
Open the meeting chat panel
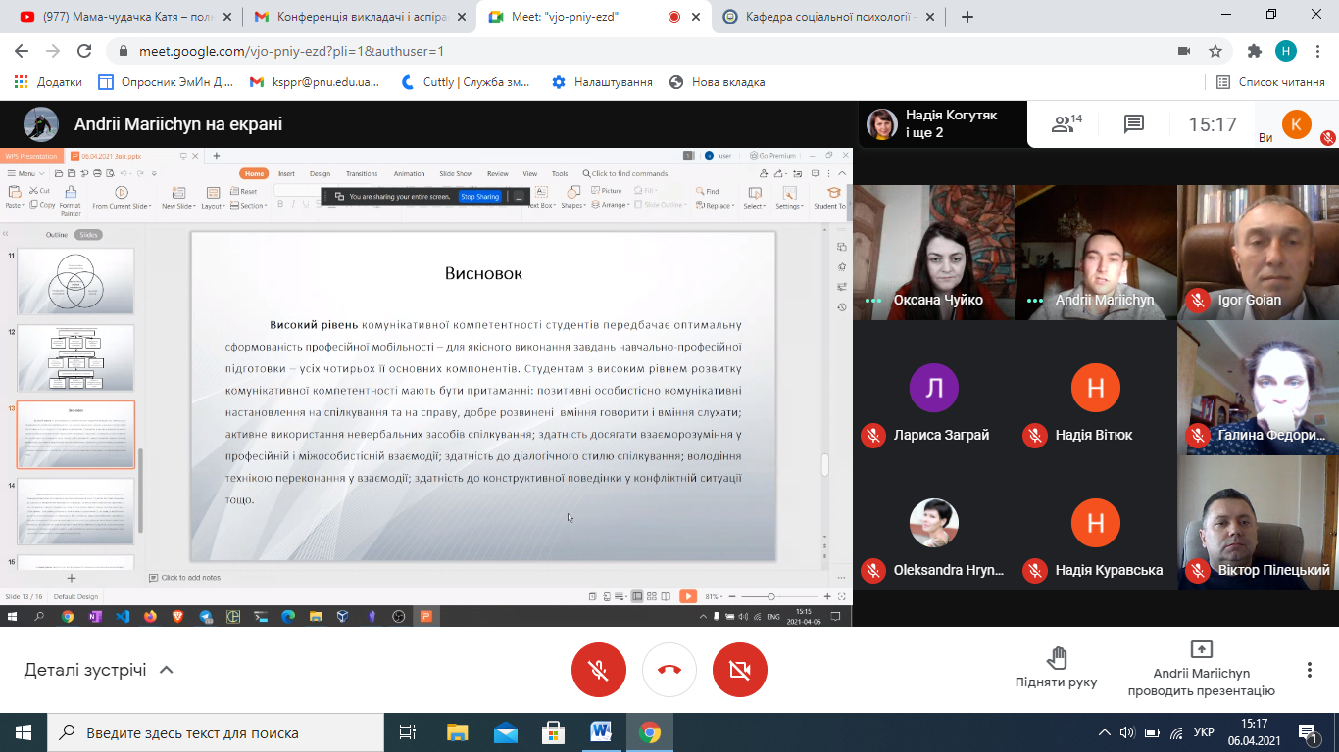pyautogui.click(x=1134, y=124)
